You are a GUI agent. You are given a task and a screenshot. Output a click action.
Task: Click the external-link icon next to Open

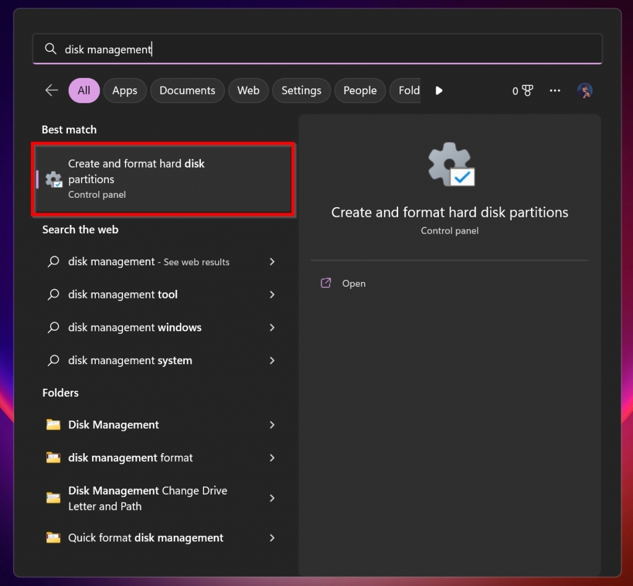[x=326, y=283]
